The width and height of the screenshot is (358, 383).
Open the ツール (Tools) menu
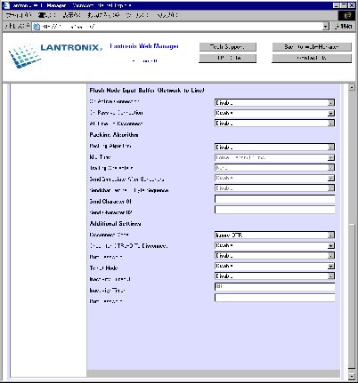coord(137,15)
